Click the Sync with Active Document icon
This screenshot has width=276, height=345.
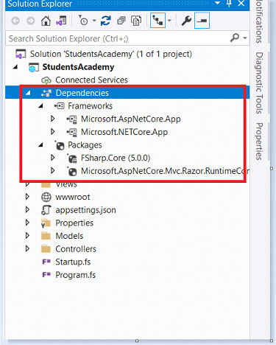pos(106,21)
